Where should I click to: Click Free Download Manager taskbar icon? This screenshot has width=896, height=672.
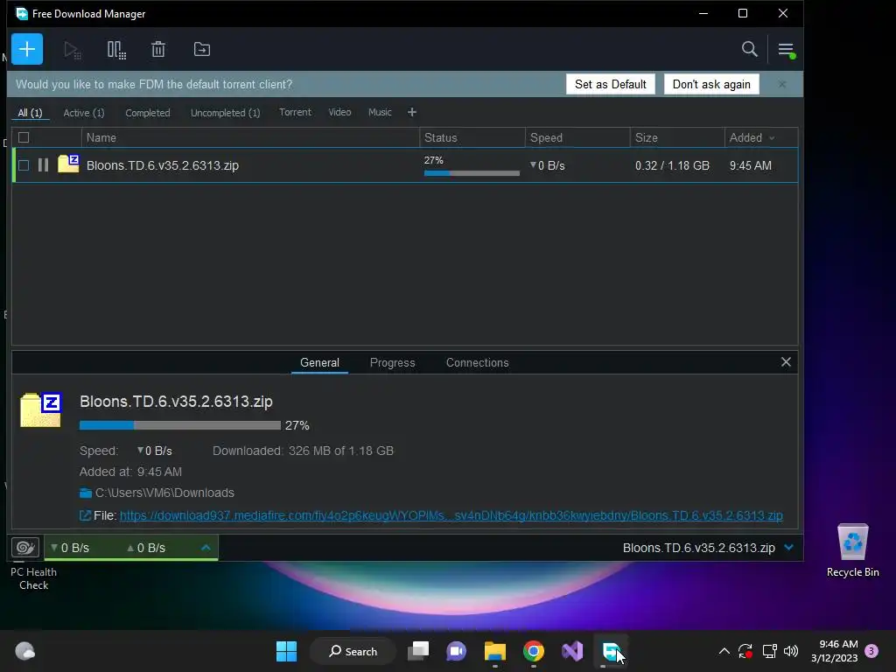click(x=611, y=651)
